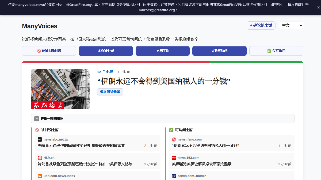Click the 被封锁来源 column heading

point(50,130)
